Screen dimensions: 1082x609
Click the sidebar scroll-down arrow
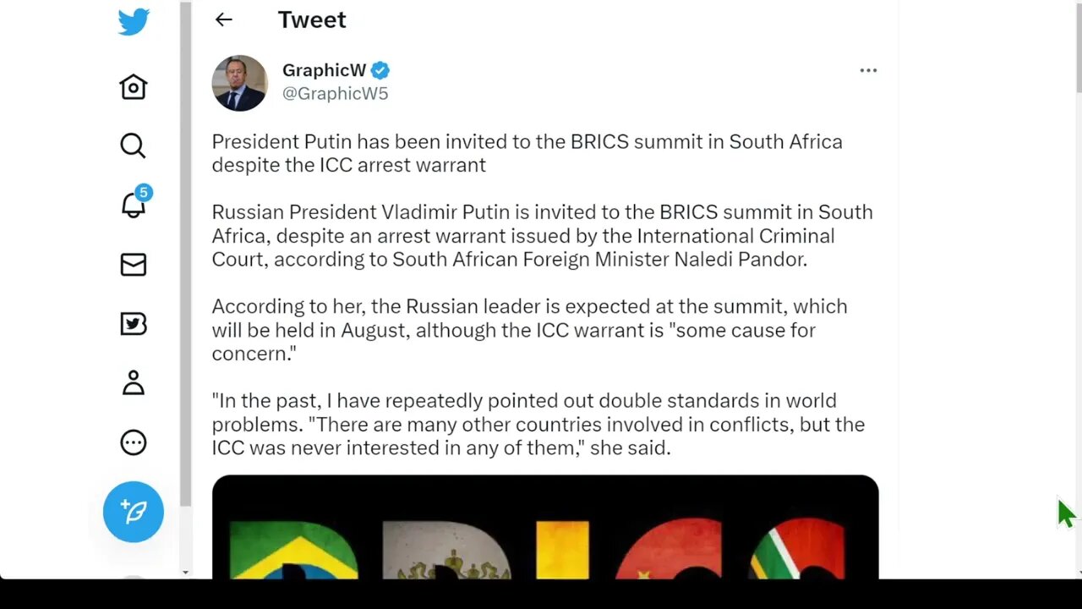[185, 573]
